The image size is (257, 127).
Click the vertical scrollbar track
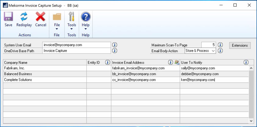pos(251,94)
